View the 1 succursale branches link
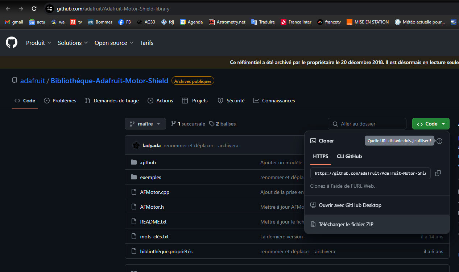The image size is (459, 272). [x=188, y=124]
